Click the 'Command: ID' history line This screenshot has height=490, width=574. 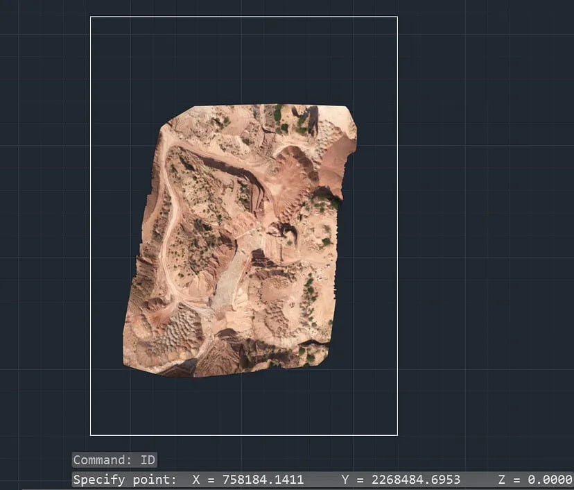(114, 459)
